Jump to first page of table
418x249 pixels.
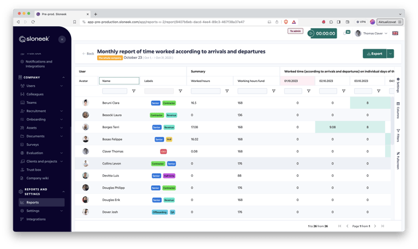point(340,226)
